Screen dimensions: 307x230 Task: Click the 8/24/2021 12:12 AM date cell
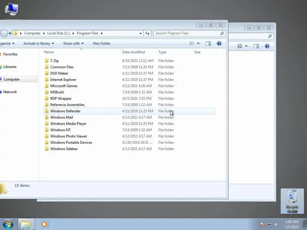[x=138, y=60]
